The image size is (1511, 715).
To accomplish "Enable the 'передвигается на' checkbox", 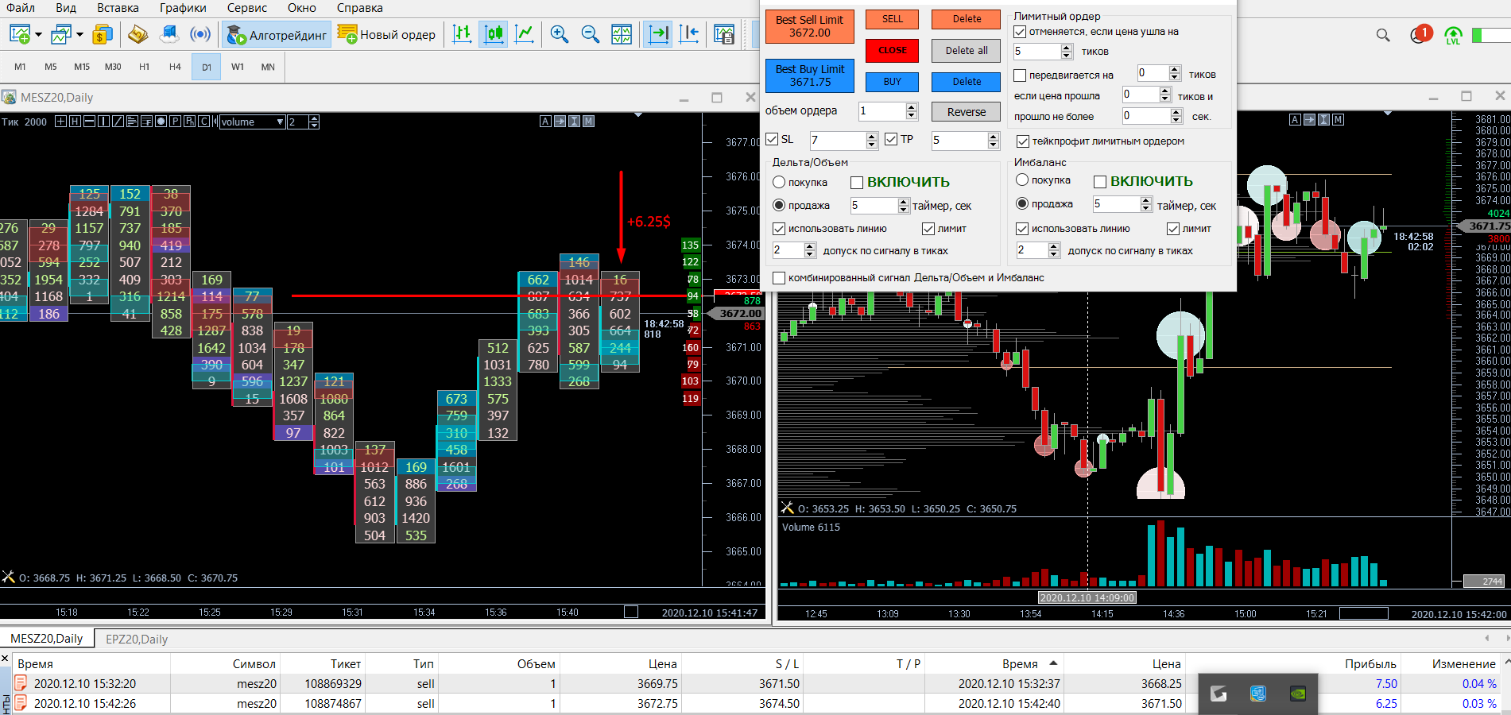I will point(1020,75).
